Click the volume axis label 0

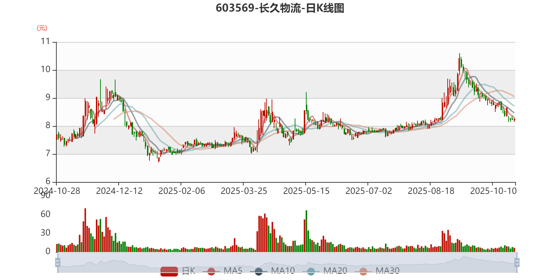48,251
